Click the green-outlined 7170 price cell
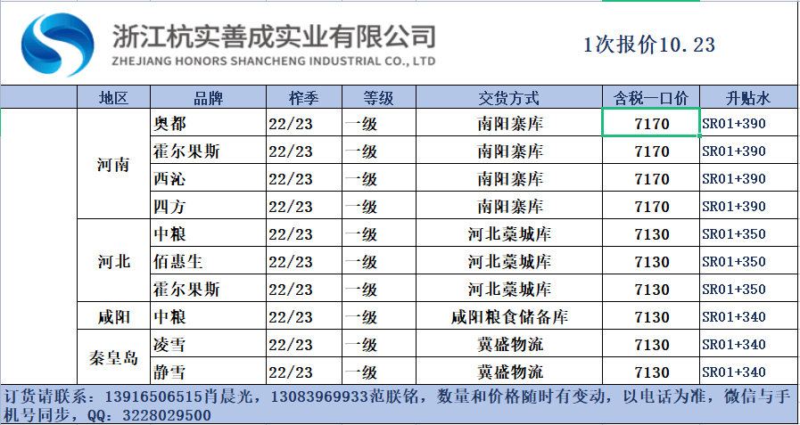This screenshot has height=425, width=800. 651,124
